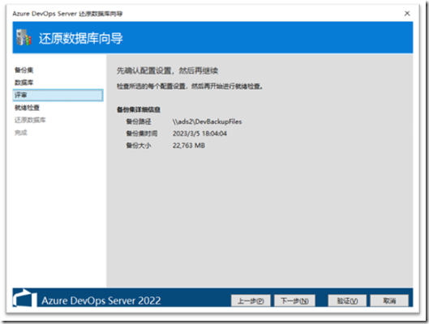Select the 备份集 step in sidebar
The image size is (429, 324).
(x=24, y=70)
